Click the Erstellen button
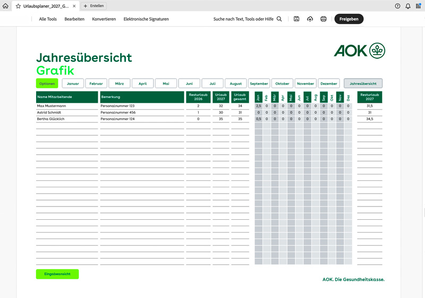The image size is (425, 298). (94, 6)
